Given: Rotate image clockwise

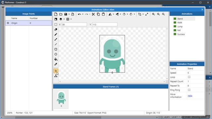Looking at the screenshot, I should coord(131,14).
